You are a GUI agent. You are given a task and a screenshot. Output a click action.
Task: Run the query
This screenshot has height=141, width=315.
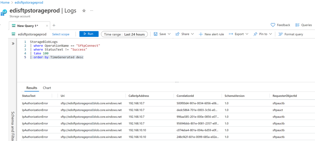(x=89, y=34)
